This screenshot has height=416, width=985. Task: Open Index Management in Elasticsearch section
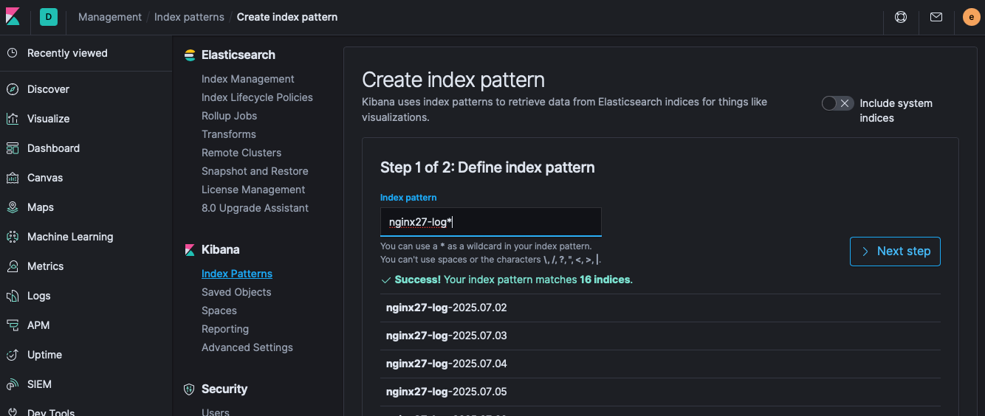[247, 79]
